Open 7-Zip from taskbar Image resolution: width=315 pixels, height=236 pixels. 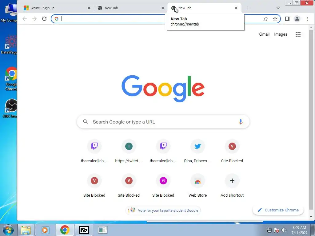click(84, 230)
